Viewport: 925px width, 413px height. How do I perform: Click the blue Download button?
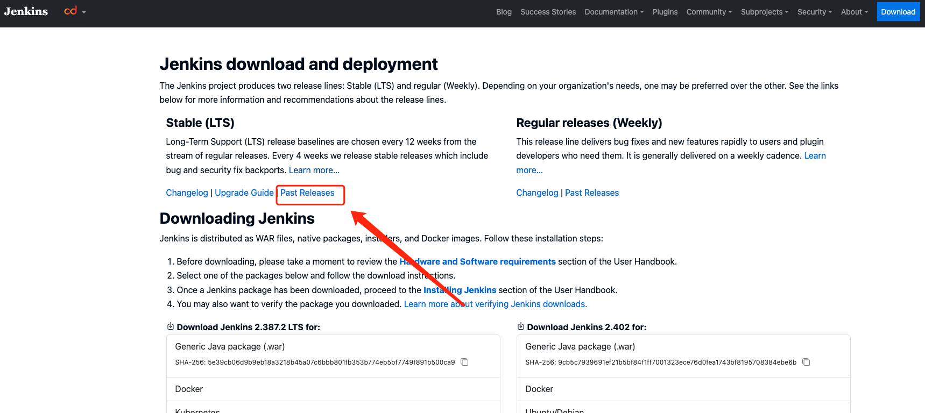[x=898, y=12]
